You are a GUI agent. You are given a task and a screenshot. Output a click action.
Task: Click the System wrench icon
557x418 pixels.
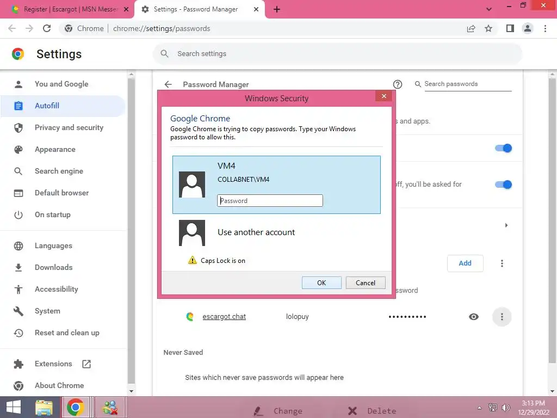click(x=18, y=311)
